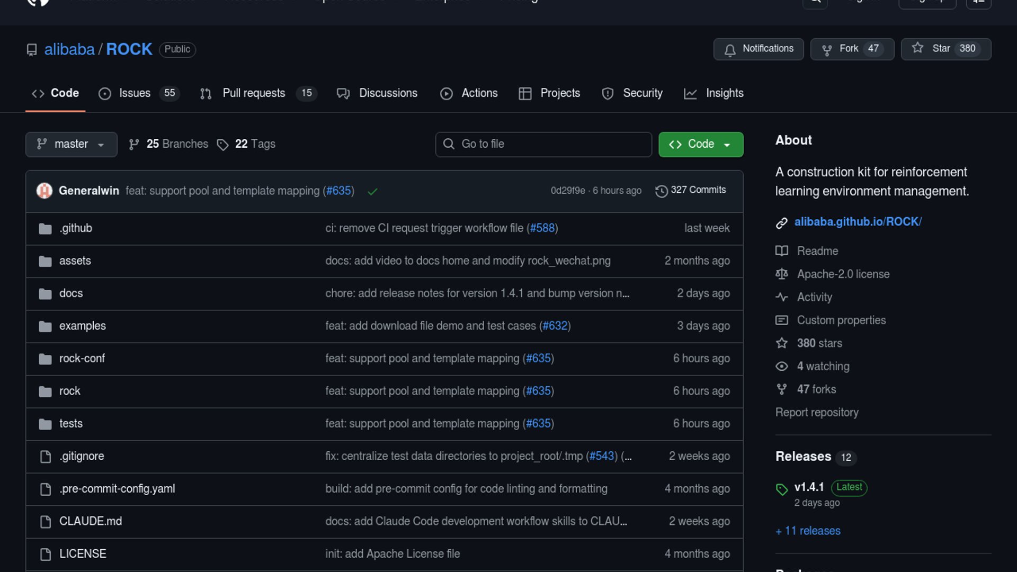Open the green Code dropdown button

(x=700, y=144)
